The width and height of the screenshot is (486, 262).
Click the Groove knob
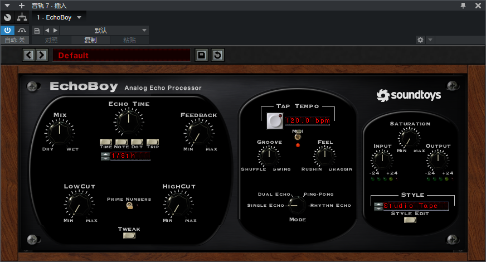tap(269, 156)
